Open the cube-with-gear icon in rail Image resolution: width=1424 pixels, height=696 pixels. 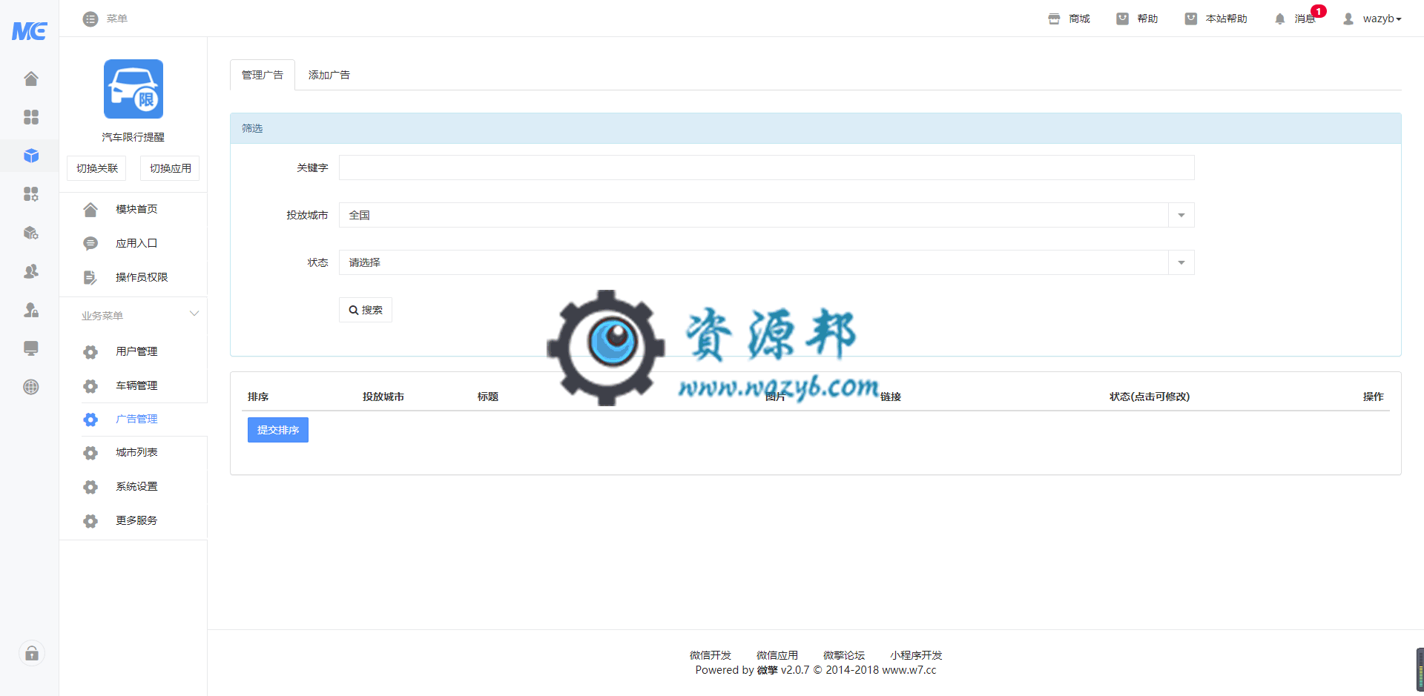[31, 233]
